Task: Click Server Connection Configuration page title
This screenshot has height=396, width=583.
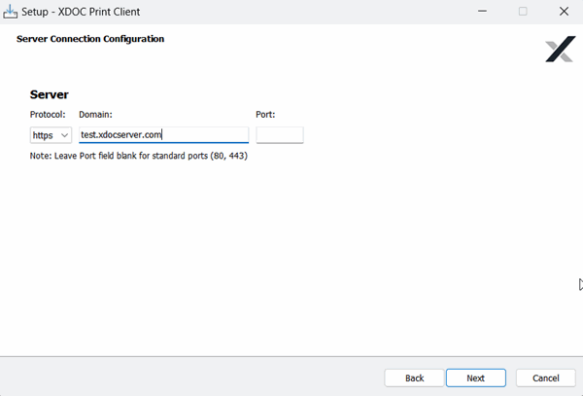Action: tap(90, 39)
